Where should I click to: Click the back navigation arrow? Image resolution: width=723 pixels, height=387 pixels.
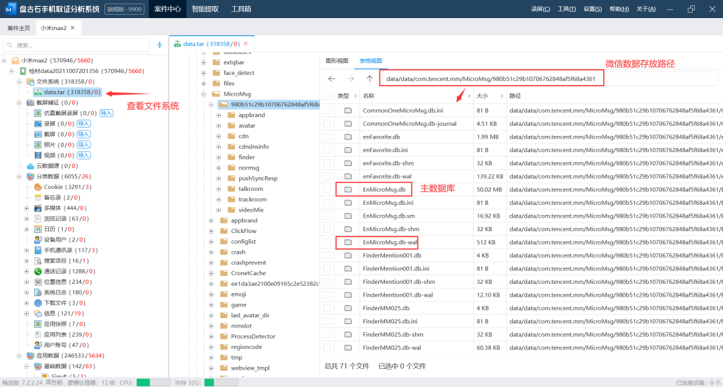coord(331,79)
